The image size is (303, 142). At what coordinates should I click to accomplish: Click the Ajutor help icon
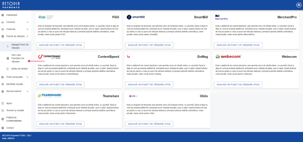click(3, 103)
